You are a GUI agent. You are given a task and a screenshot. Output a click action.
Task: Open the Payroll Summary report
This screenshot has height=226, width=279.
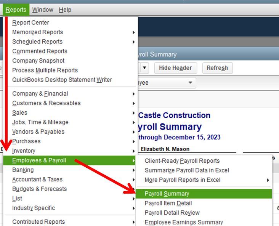(x=204, y=194)
